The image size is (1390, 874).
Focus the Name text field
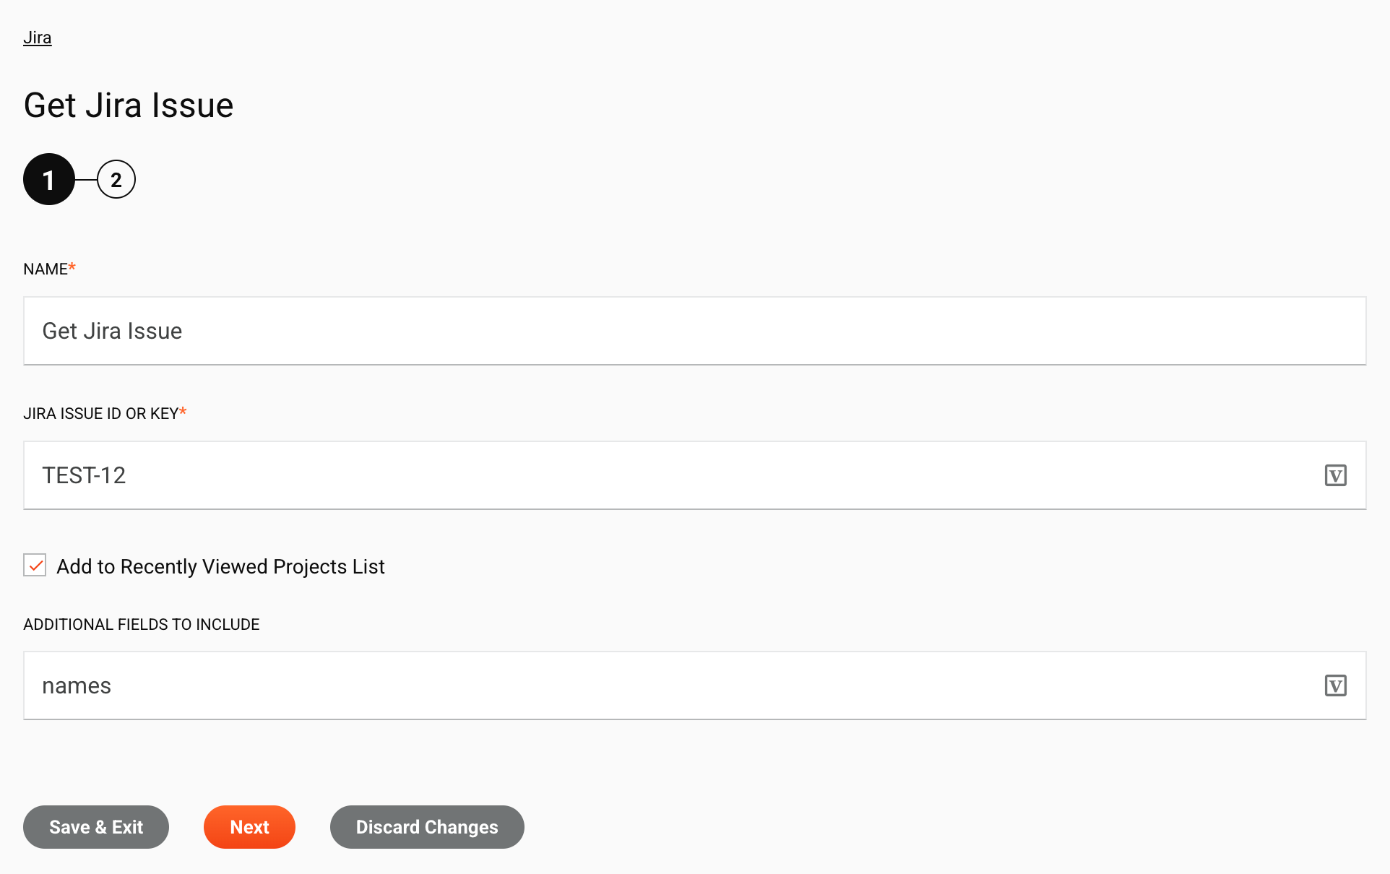point(694,331)
